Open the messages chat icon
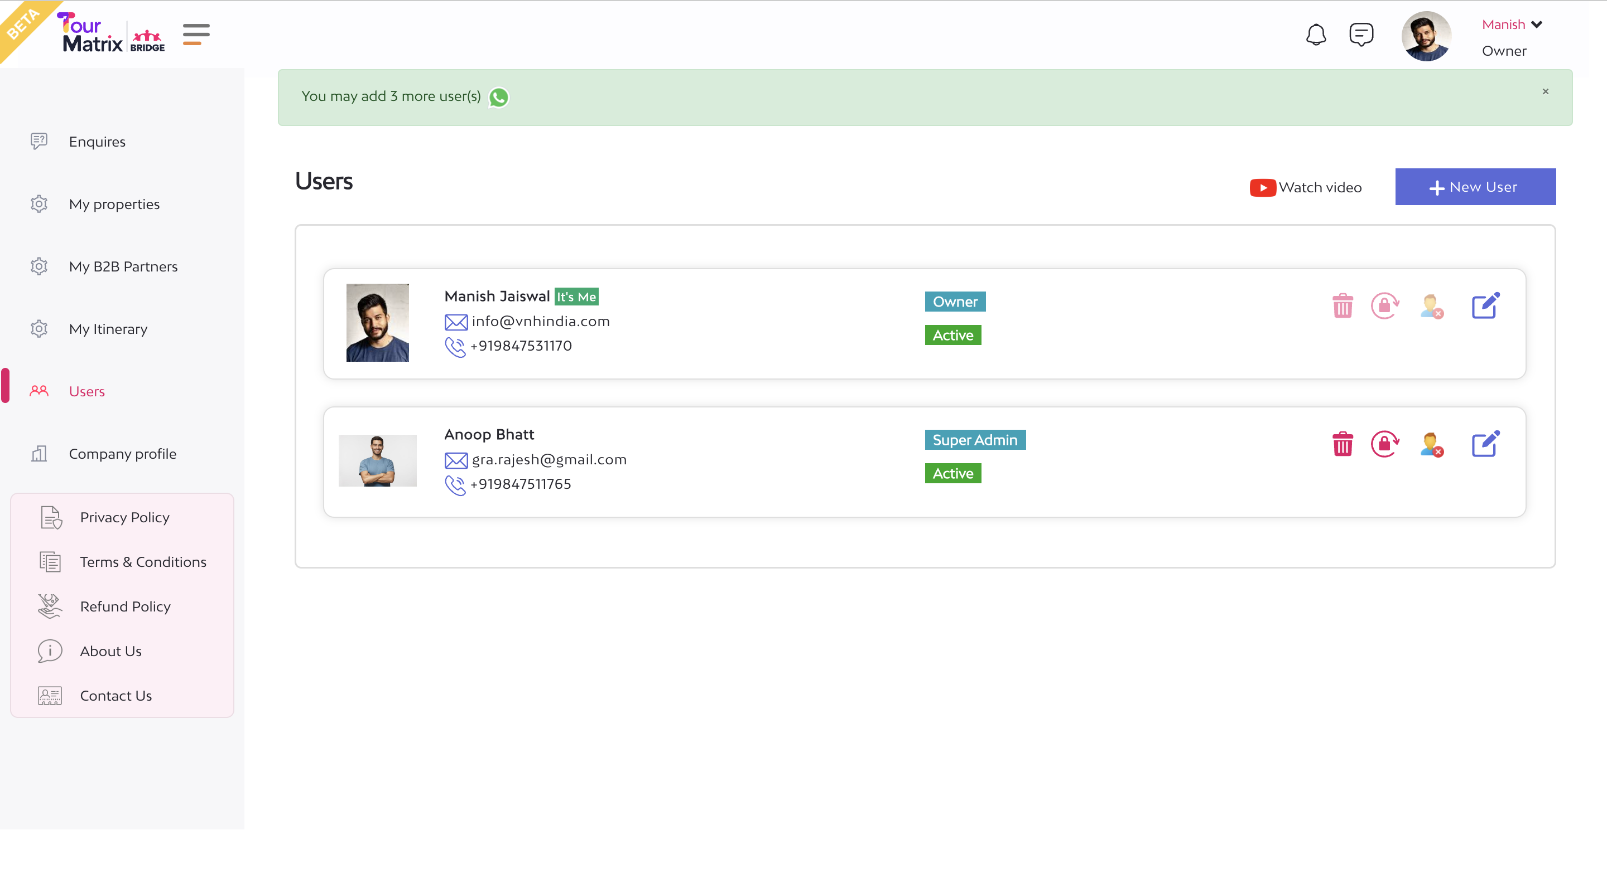The image size is (1607, 874). (1360, 35)
